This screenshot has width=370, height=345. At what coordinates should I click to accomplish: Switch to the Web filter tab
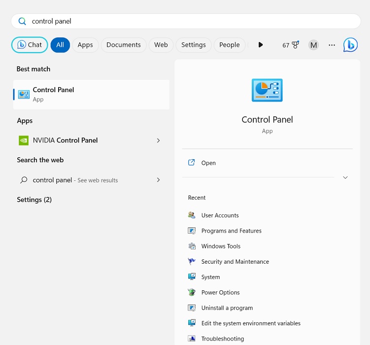click(x=161, y=45)
